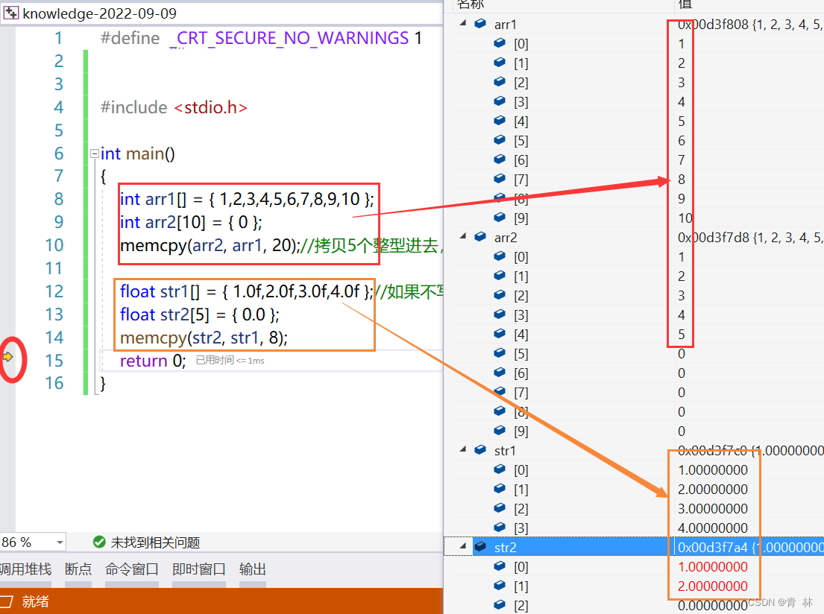
Task: Click the 未找到相关问题 status text
Action: [x=156, y=542]
